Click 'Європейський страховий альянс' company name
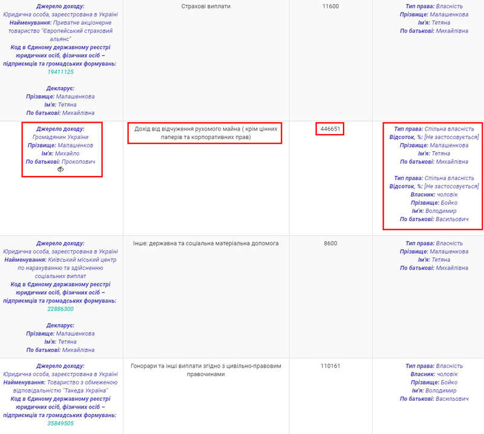This screenshot has height=434, width=484. [x=60, y=34]
